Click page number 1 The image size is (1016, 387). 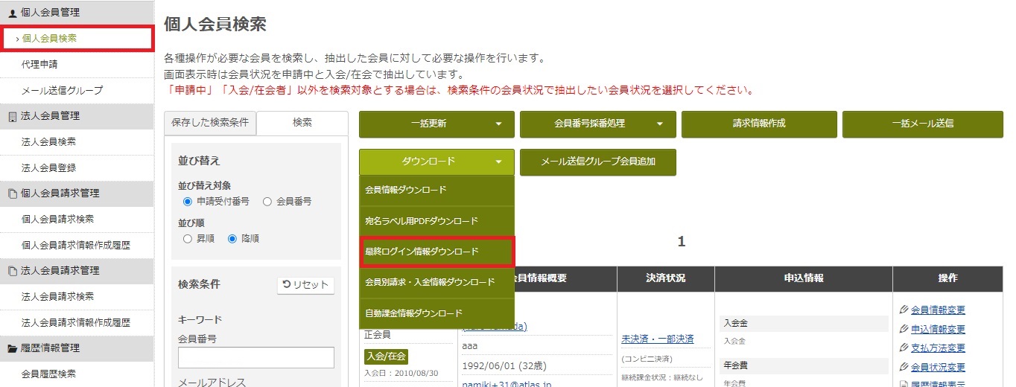click(681, 242)
